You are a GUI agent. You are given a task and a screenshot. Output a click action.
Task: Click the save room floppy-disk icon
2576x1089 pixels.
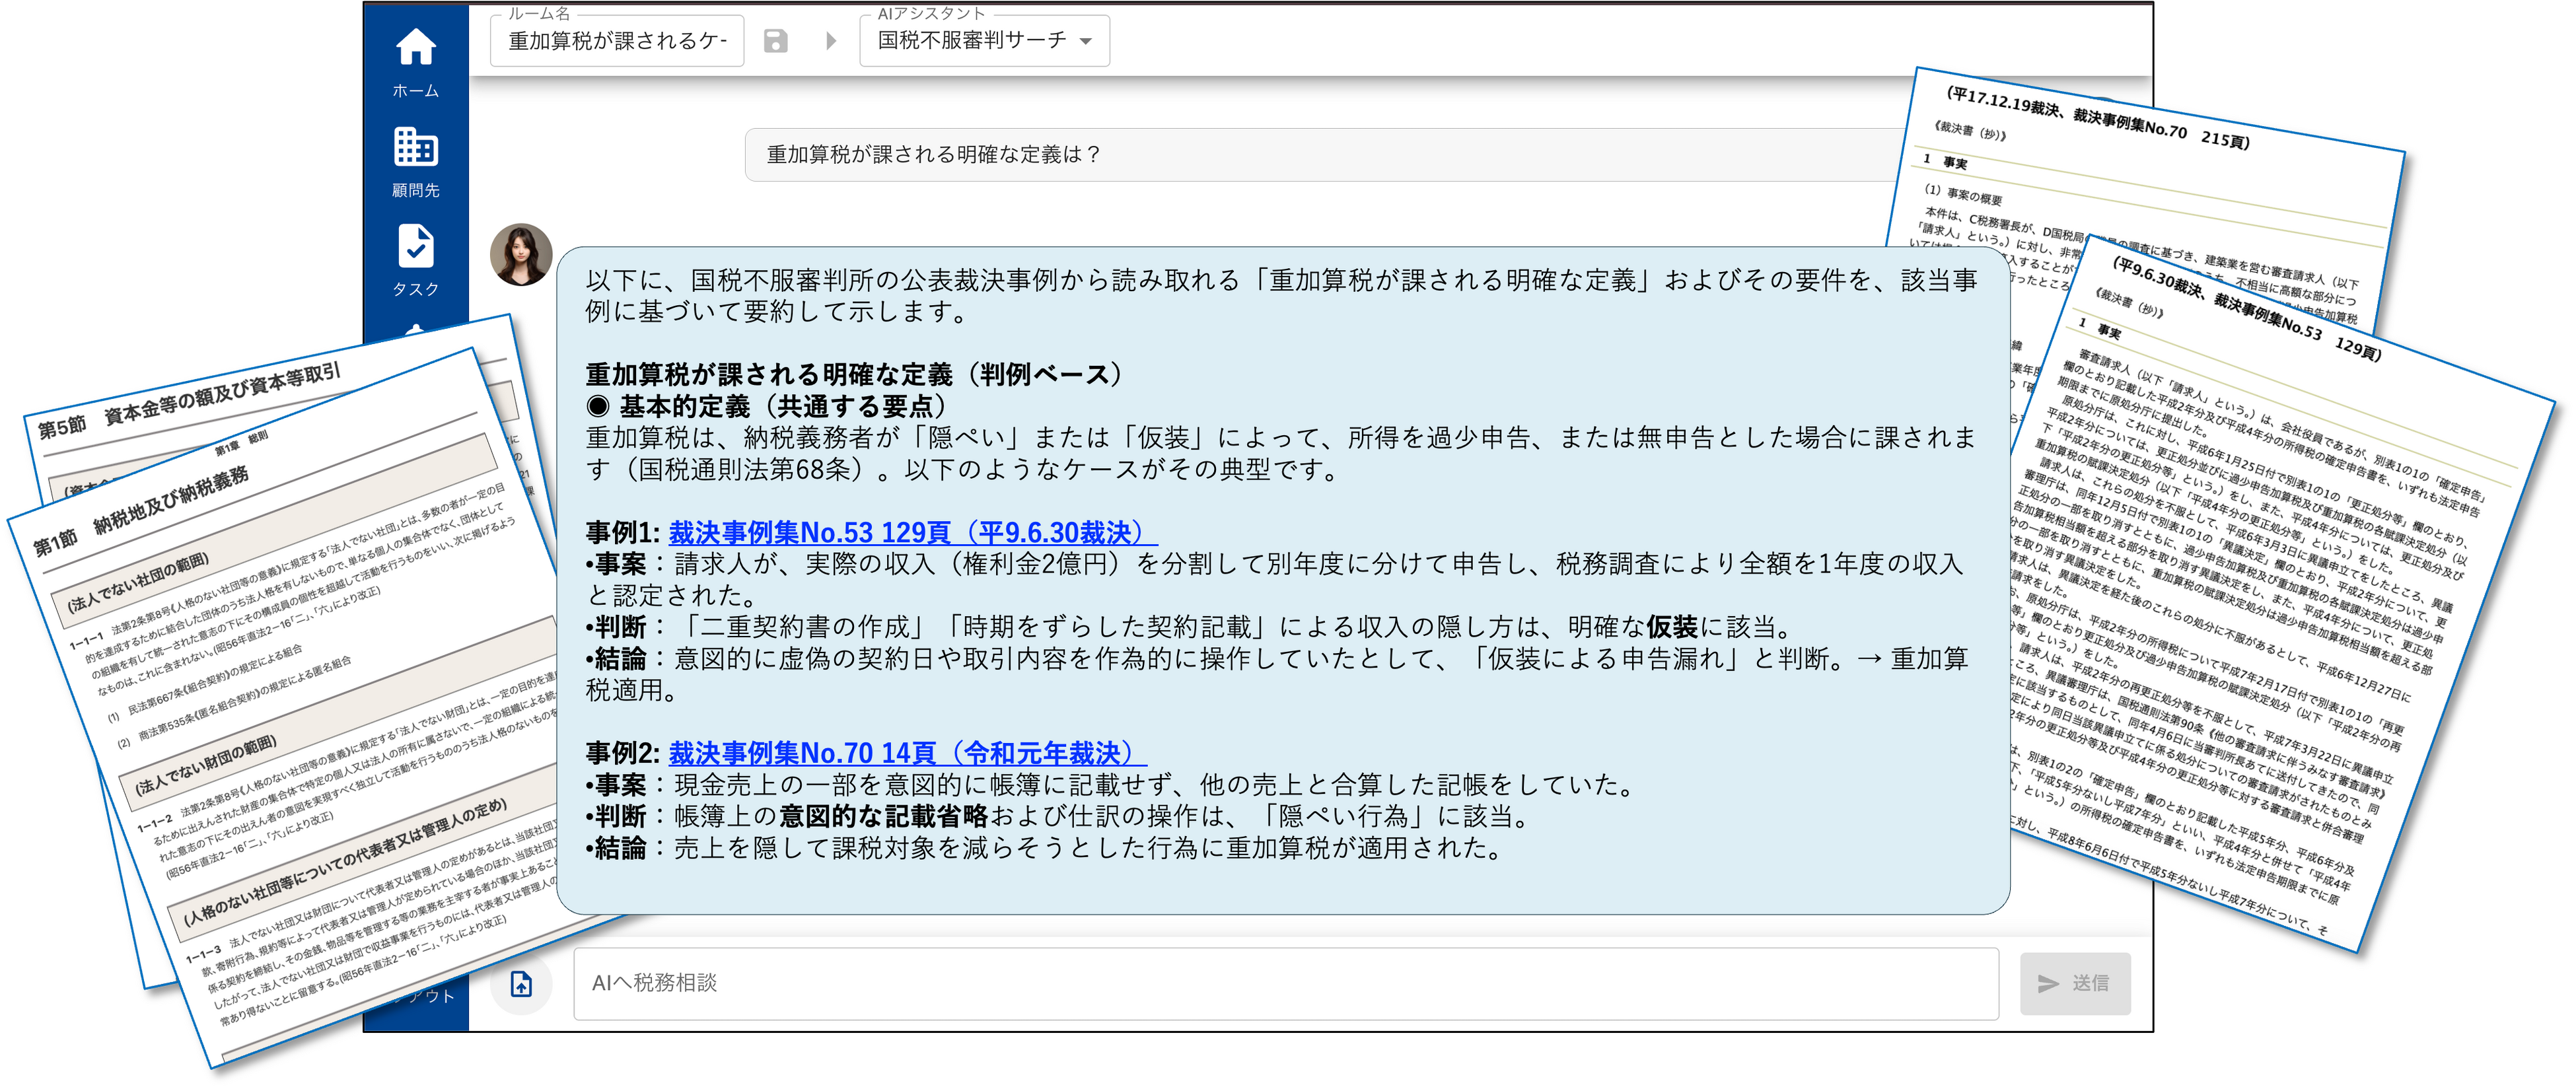(x=775, y=41)
